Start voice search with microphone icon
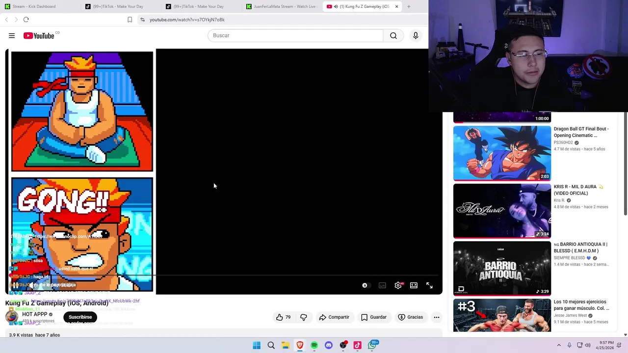 [416, 35]
